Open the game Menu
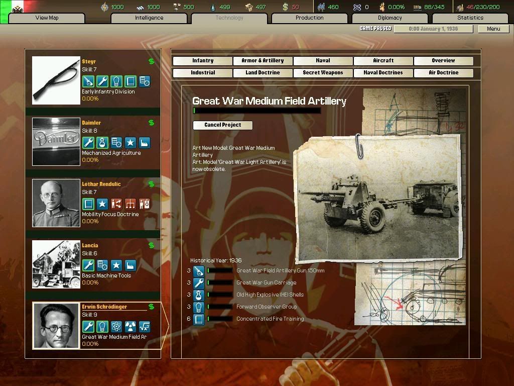The height and width of the screenshot is (386, 514). point(493,29)
